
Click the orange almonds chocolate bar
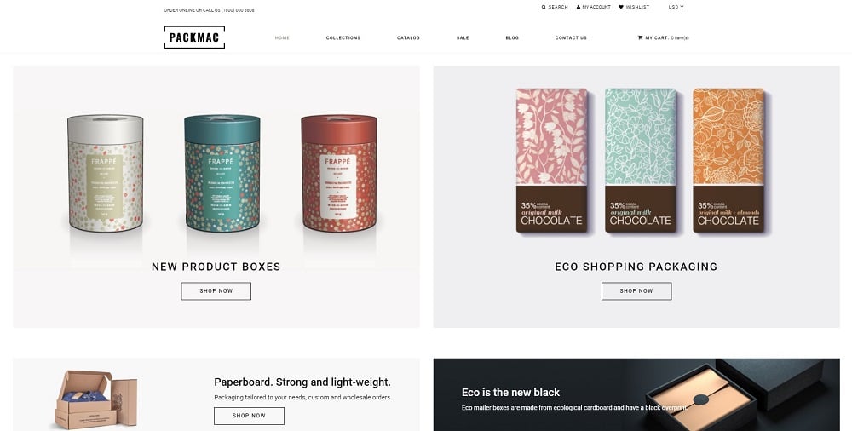tap(728, 160)
